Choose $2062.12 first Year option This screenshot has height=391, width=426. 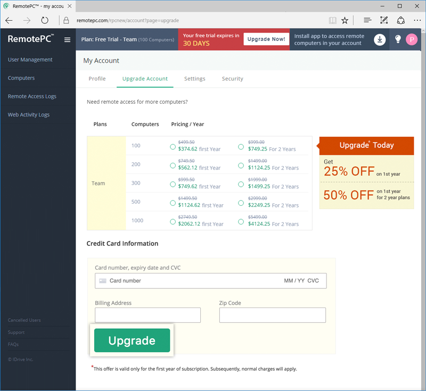[x=173, y=222]
